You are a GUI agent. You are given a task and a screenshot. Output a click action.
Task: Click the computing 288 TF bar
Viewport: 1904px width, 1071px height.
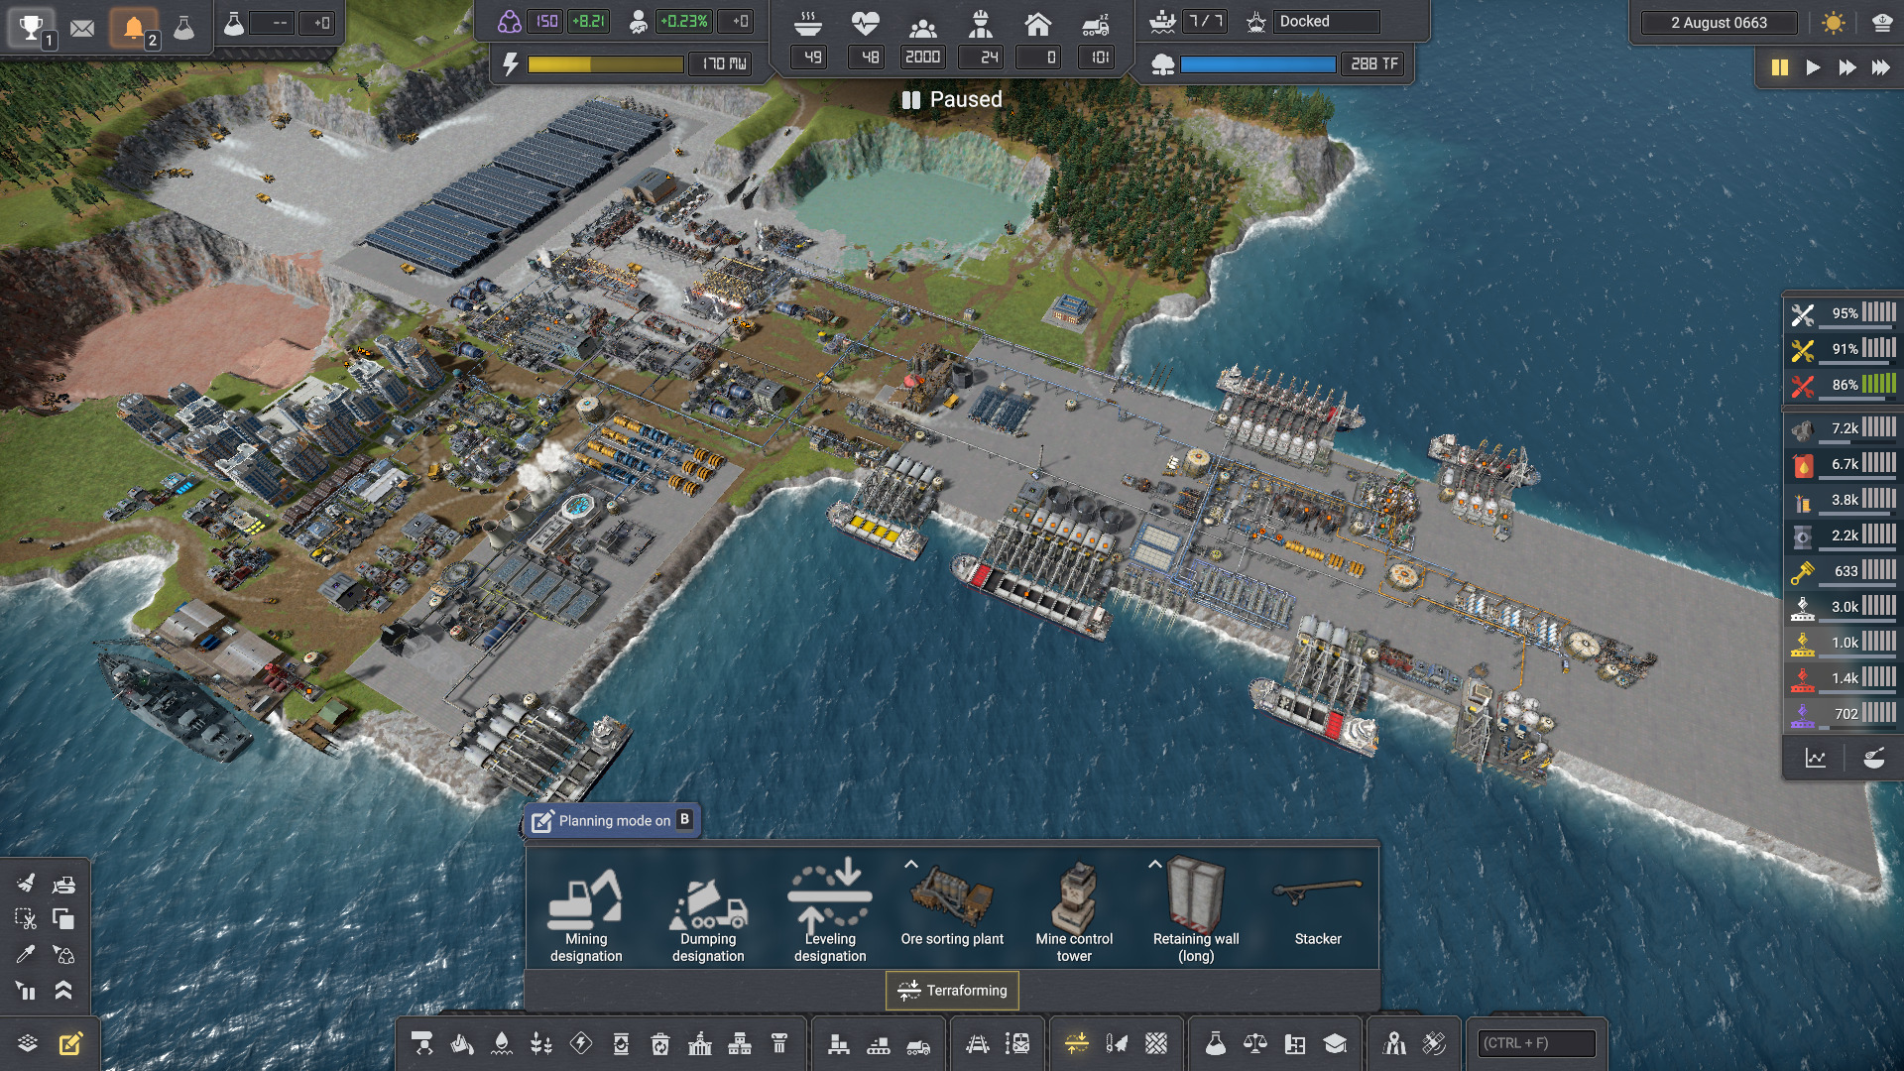pos(1257,64)
